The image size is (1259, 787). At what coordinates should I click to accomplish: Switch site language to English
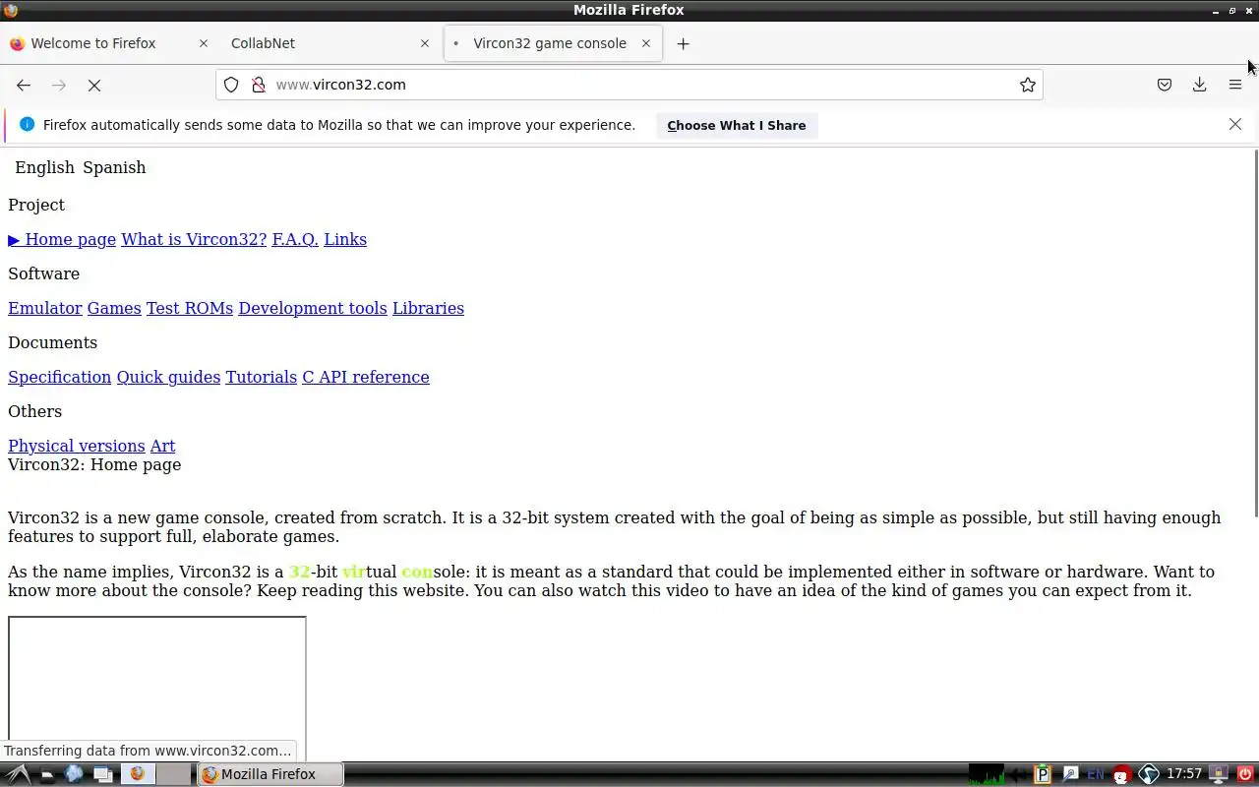coord(44,167)
